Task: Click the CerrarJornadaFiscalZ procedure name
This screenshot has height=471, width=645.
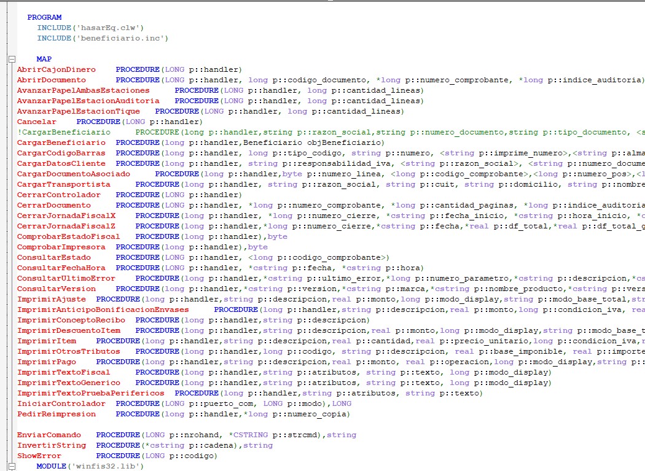Action: [x=66, y=226]
